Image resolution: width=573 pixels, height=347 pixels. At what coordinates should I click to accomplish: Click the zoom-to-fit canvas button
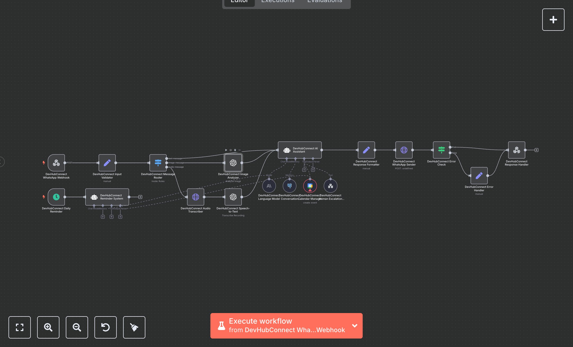[19, 327]
